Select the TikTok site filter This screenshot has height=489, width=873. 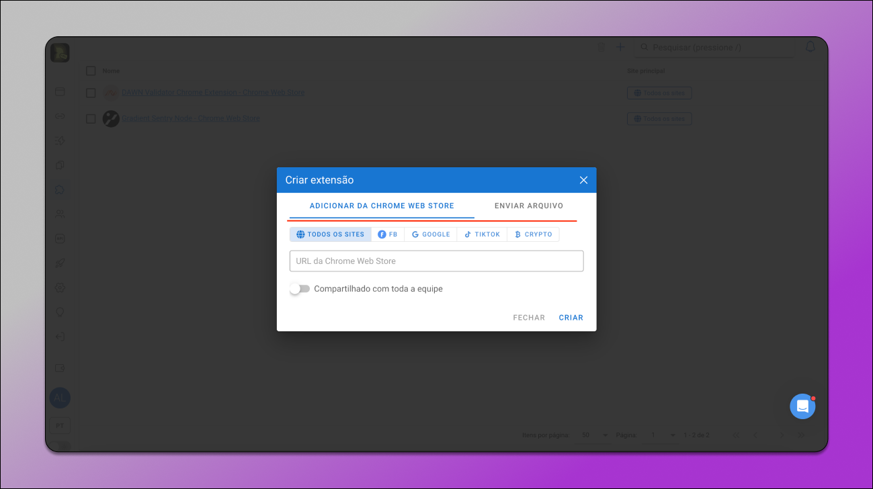[x=482, y=234]
